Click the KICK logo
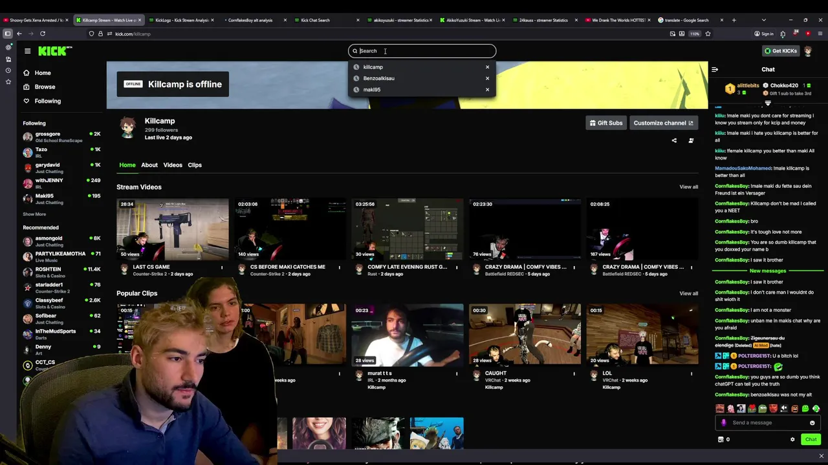This screenshot has width=828, height=465. [x=55, y=51]
